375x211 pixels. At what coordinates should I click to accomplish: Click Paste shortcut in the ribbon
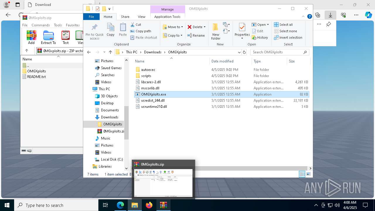point(144,38)
